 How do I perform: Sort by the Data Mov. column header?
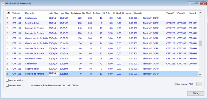[x=54, y=13]
